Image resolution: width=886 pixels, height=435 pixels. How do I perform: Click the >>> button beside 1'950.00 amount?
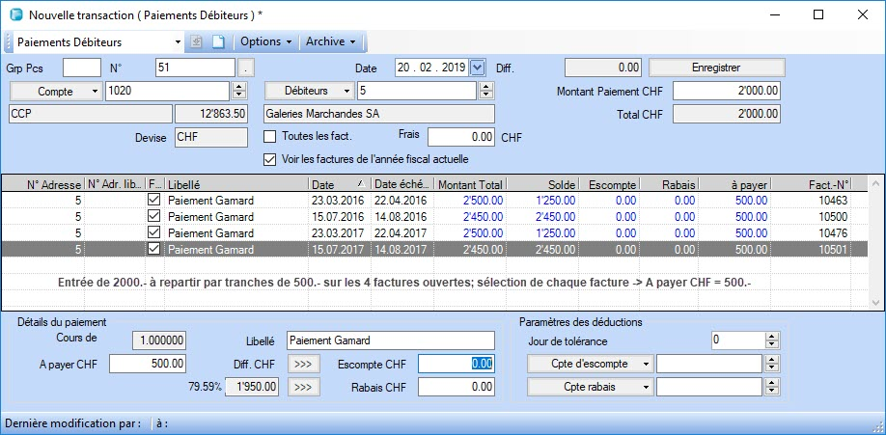[x=302, y=387]
